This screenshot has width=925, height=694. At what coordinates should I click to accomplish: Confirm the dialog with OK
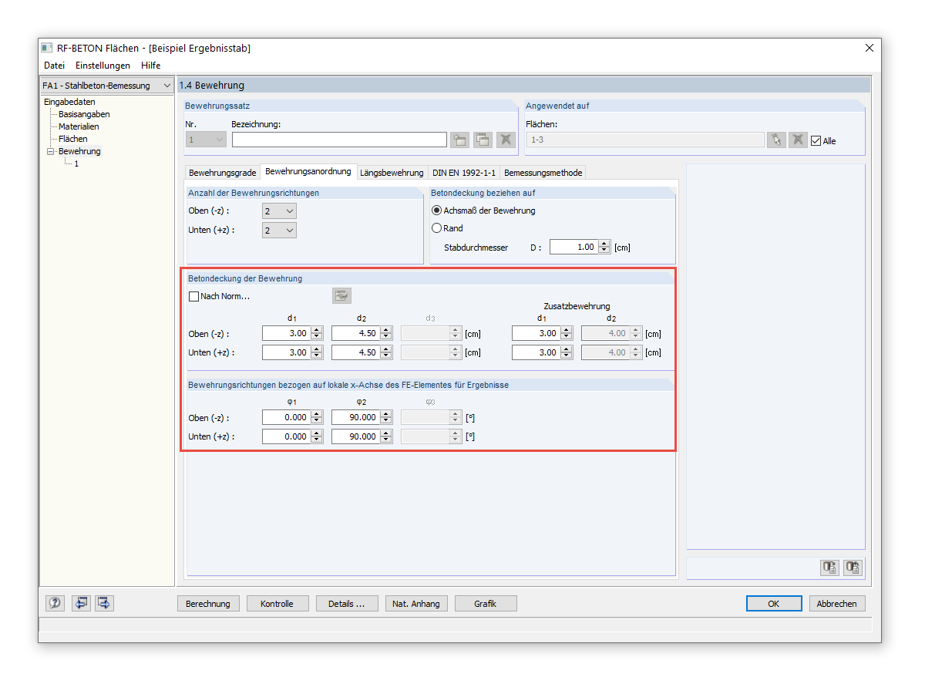click(x=774, y=604)
